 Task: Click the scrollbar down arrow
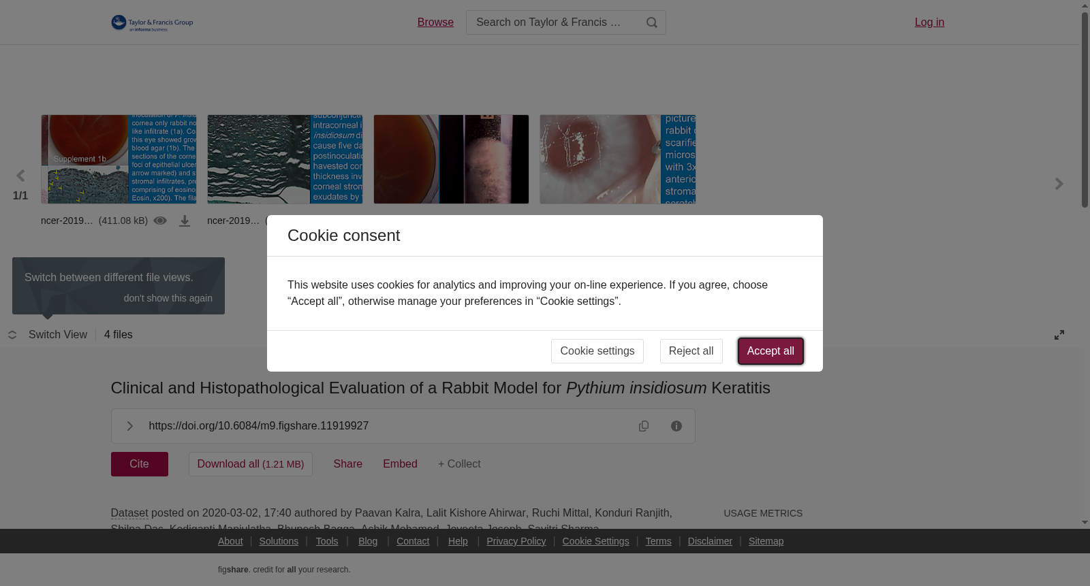coord(1085,523)
